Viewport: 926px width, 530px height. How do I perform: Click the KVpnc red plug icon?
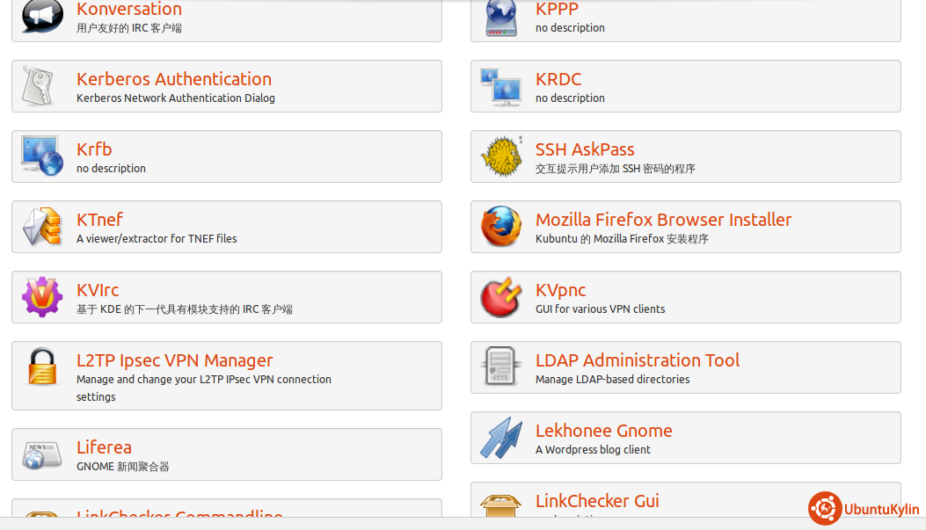click(501, 297)
